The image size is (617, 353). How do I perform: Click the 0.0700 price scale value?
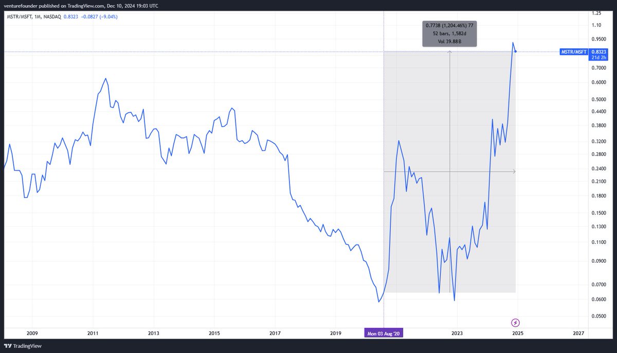click(x=600, y=285)
